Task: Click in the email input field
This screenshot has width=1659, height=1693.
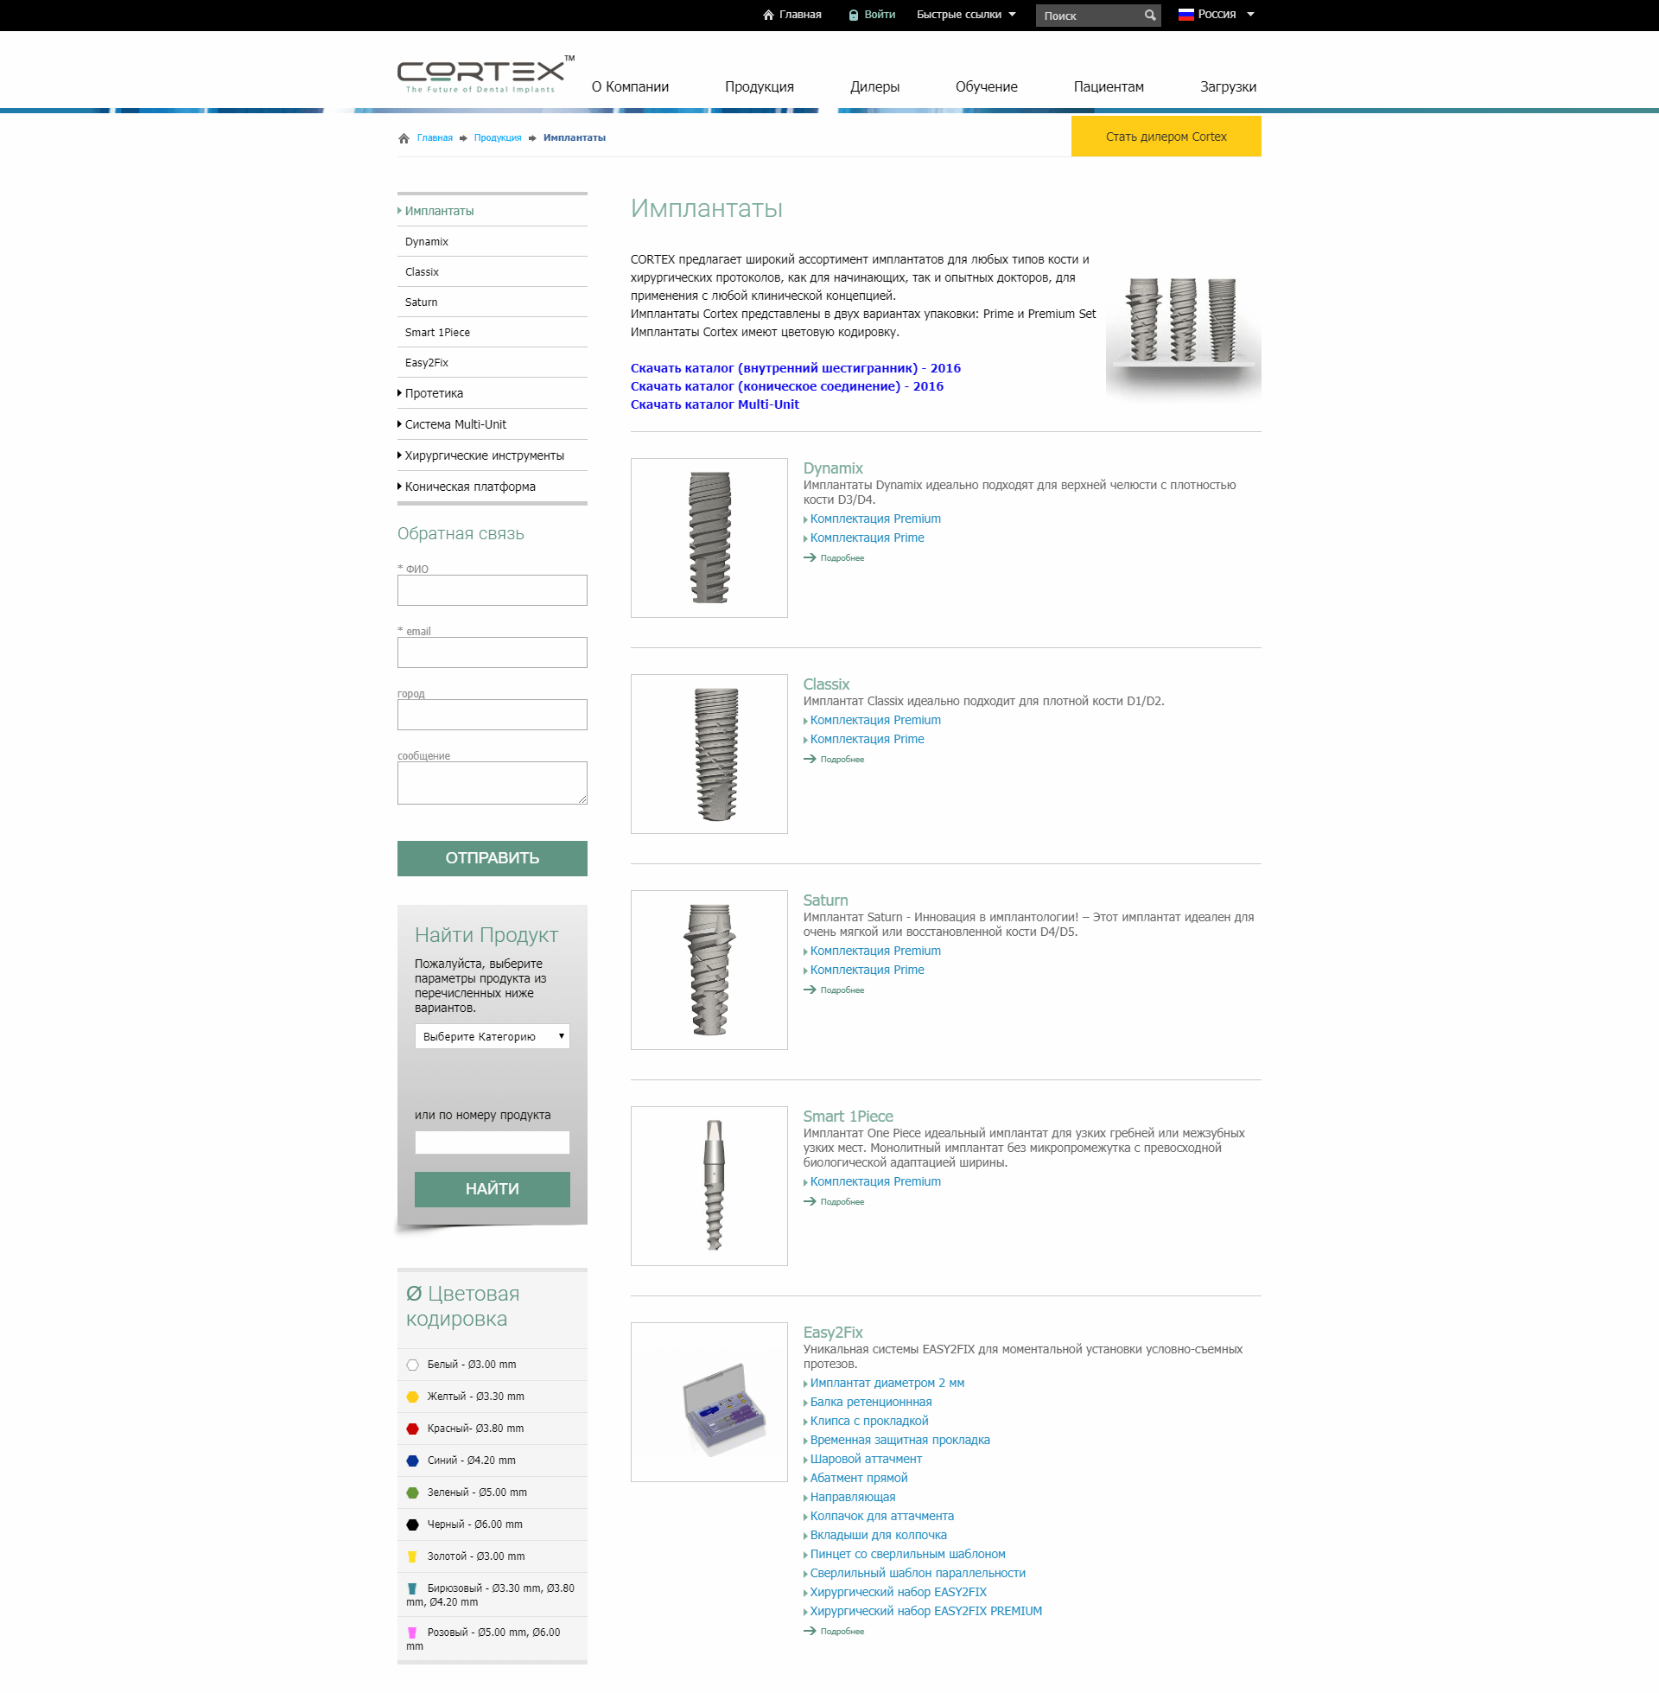Action: [x=493, y=652]
